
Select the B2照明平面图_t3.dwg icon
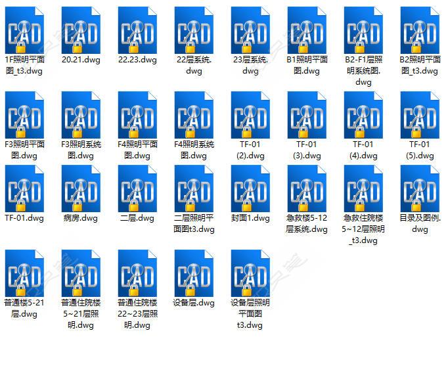420,30
